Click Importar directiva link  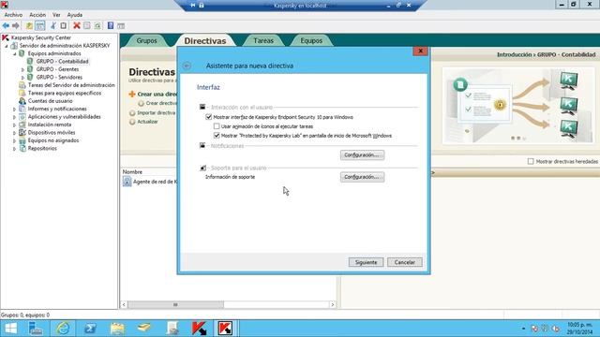[157, 112]
